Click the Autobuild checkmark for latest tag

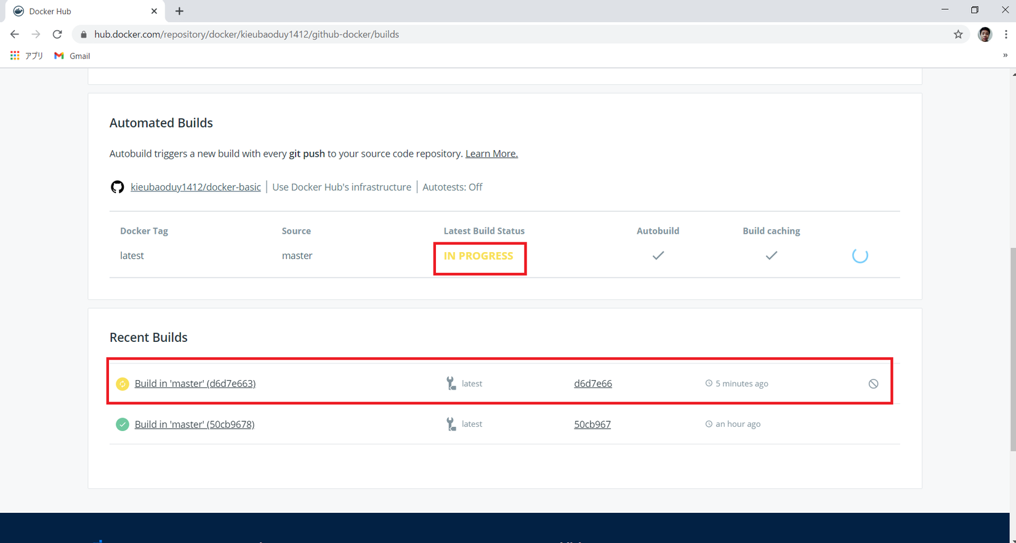(658, 255)
